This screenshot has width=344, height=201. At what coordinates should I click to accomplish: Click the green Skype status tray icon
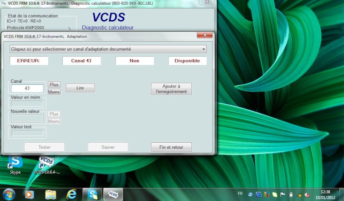pyautogui.click(x=275, y=195)
